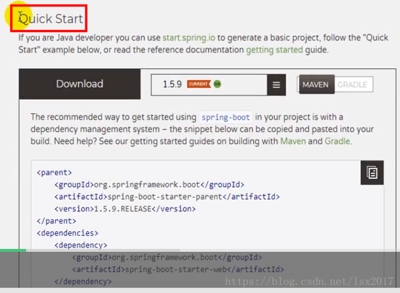Click the <dependencies> tag line
The height and width of the screenshot is (293, 400).
[x=67, y=233]
